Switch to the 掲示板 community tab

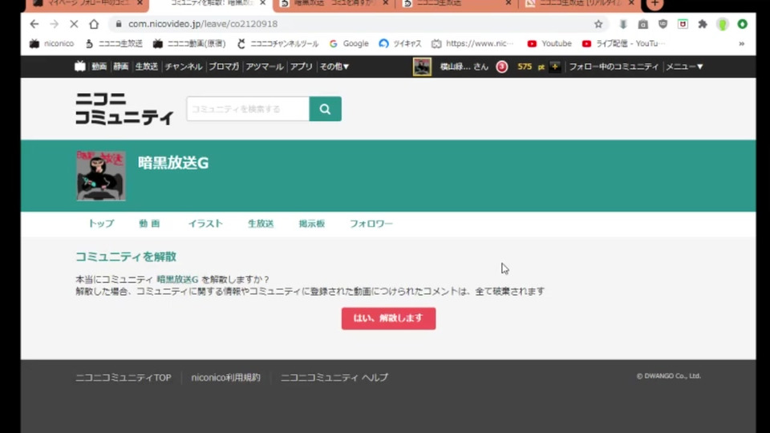point(312,224)
